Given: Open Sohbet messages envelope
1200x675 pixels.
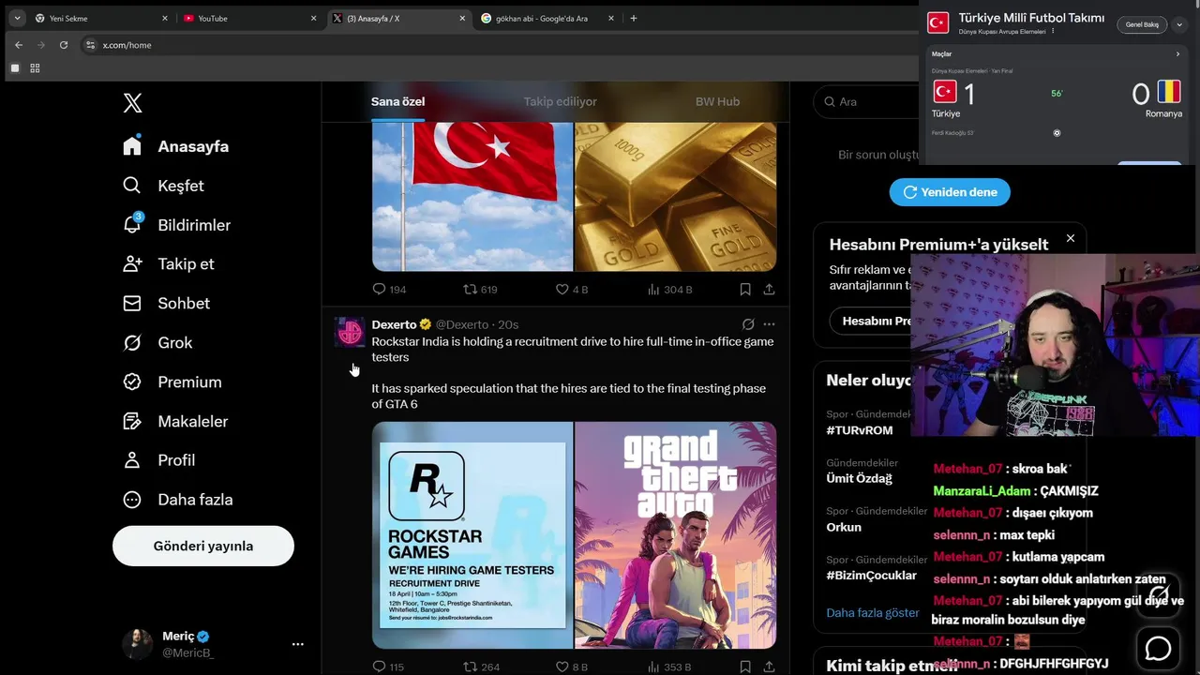Looking at the screenshot, I should tap(166, 303).
